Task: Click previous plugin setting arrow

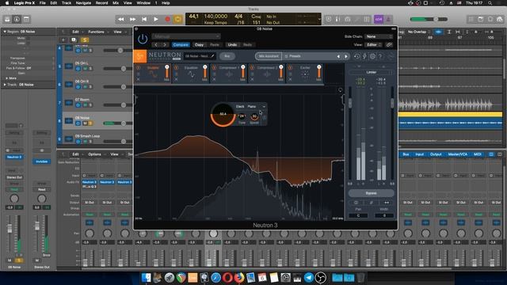Action: [x=157, y=44]
